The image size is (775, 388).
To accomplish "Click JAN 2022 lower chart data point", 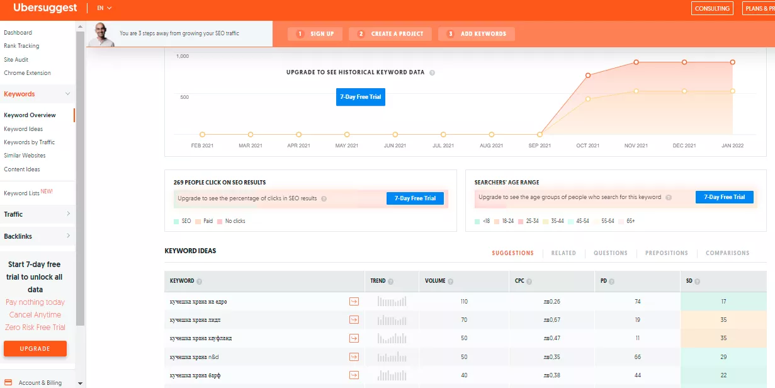I will (x=732, y=91).
